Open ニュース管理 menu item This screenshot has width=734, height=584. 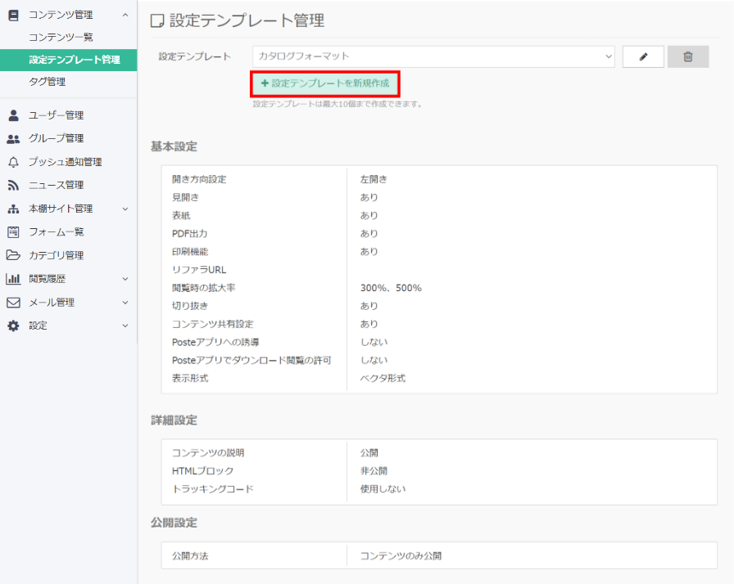[56, 185]
